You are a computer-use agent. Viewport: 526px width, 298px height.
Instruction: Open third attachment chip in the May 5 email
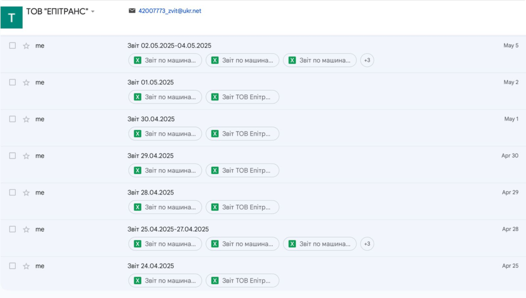tap(320, 61)
